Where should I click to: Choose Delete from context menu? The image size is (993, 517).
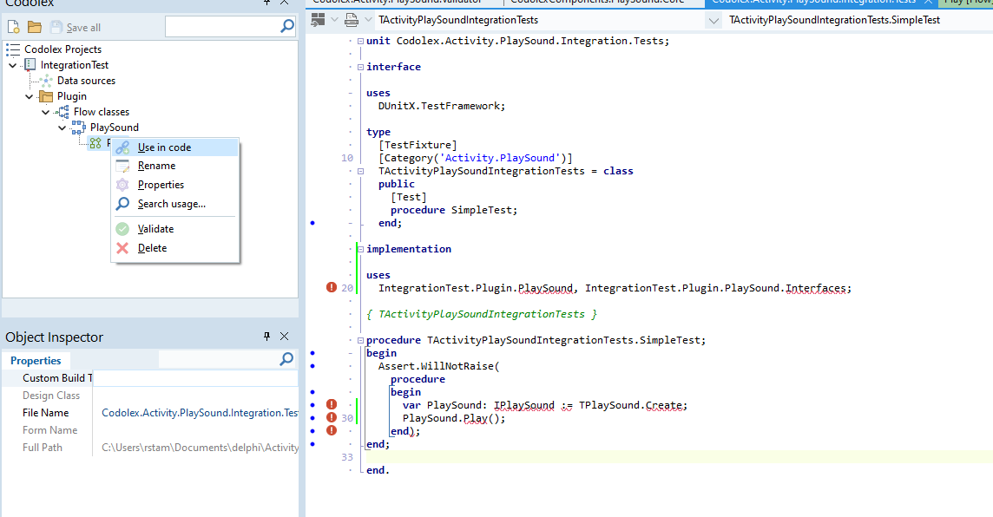click(175, 248)
